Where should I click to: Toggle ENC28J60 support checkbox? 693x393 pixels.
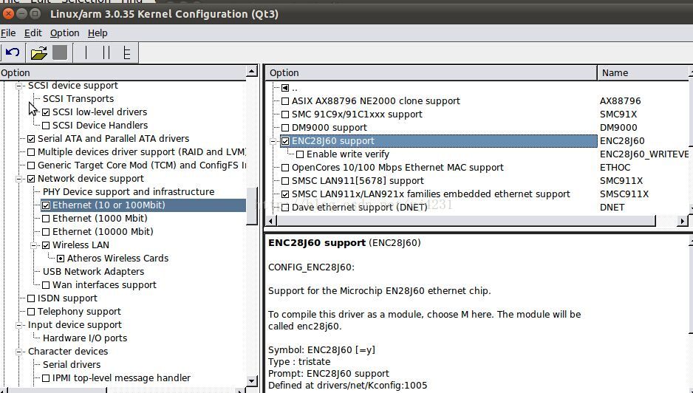[285, 141]
